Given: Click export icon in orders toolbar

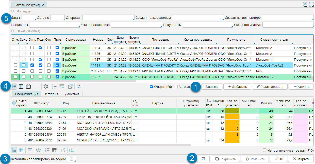Looking at the screenshot, I should (70, 87).
